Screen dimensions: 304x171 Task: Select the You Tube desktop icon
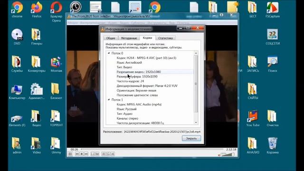tap(253, 118)
